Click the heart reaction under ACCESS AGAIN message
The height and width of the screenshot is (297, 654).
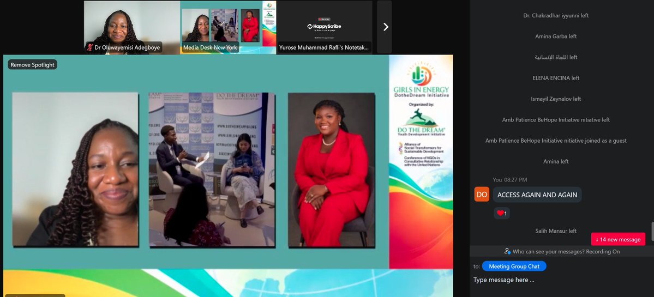click(x=502, y=213)
